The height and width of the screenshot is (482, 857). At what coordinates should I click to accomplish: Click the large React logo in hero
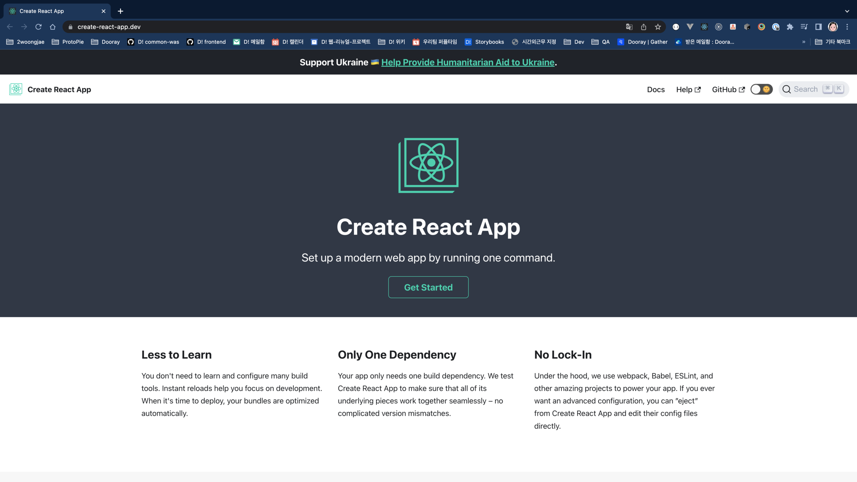(428, 165)
